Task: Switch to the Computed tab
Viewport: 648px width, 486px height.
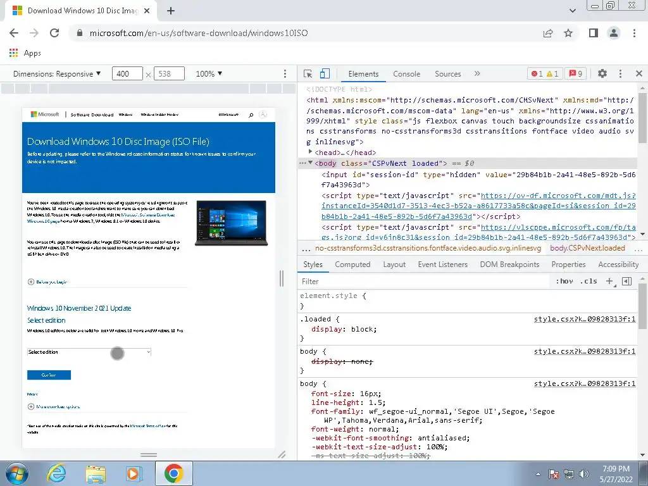Action: point(352,265)
